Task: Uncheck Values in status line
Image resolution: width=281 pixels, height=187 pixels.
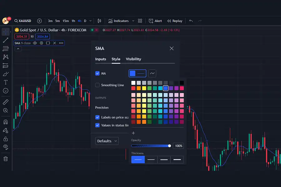Action: (97, 125)
